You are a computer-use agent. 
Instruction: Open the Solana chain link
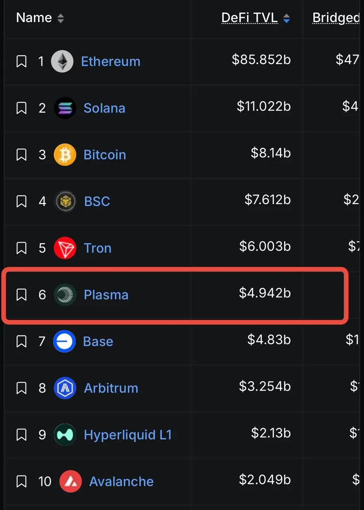click(x=104, y=108)
